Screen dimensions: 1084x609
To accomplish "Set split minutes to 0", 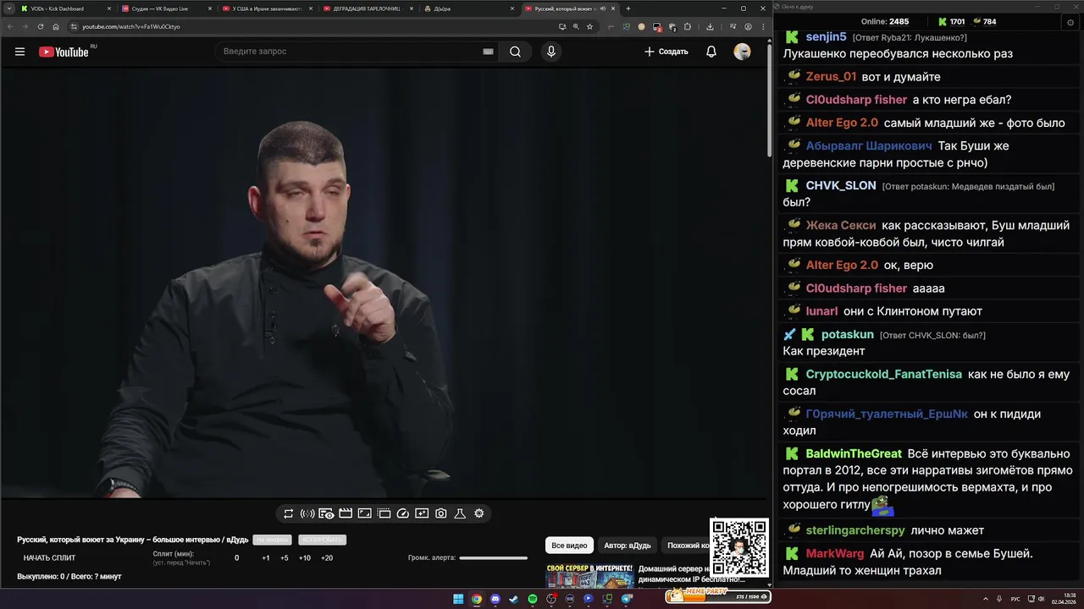I will coord(237,558).
